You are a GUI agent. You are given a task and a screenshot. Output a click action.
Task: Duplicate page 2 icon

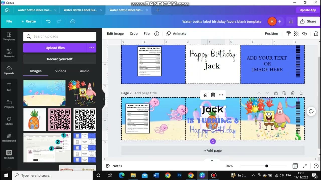point(284,93)
